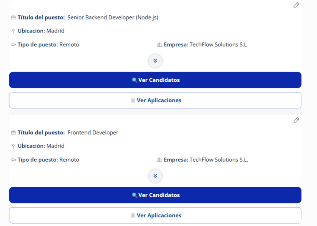The height and width of the screenshot is (226, 317).
Task: Open Ver Candidatos for Senior Backend Developer
Action: pyautogui.click(x=156, y=80)
